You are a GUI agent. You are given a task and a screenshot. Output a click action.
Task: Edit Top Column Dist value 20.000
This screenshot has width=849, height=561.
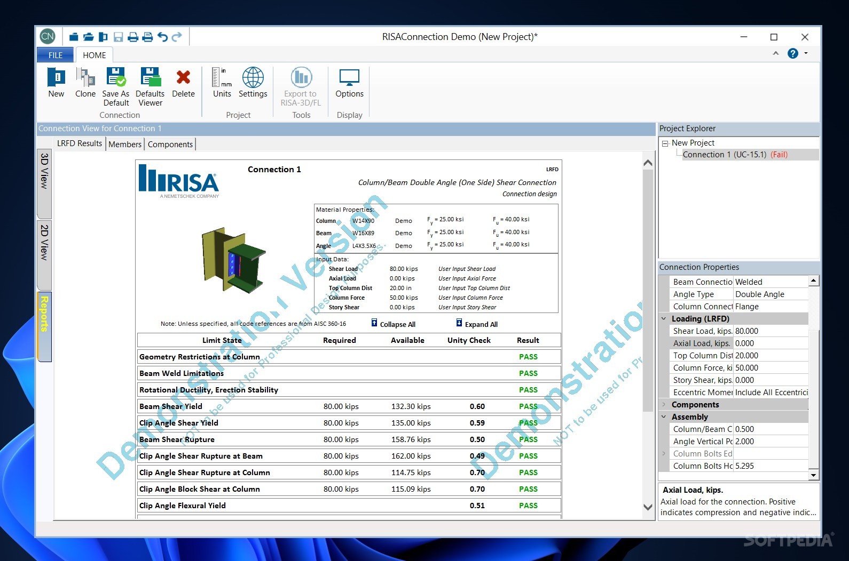click(771, 356)
